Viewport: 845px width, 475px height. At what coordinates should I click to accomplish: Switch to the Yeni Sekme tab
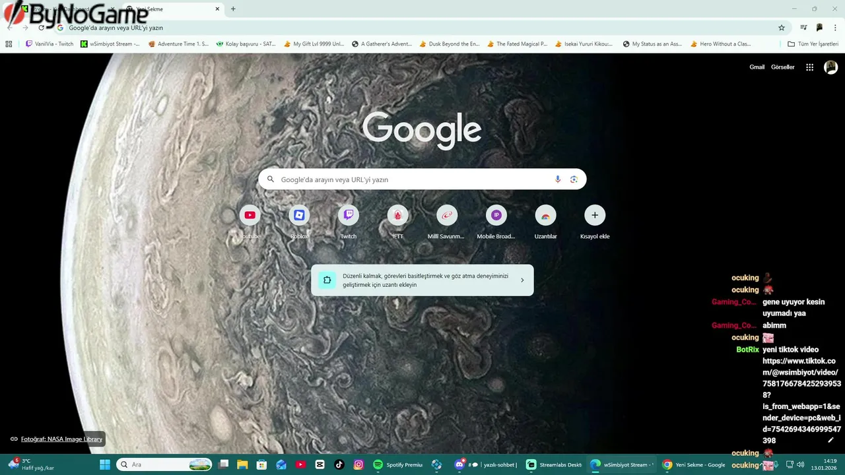tap(172, 9)
